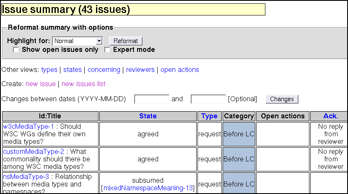This screenshot has height=194, width=348.
Task: Sort by the Ack. column header
Action: 330,116
